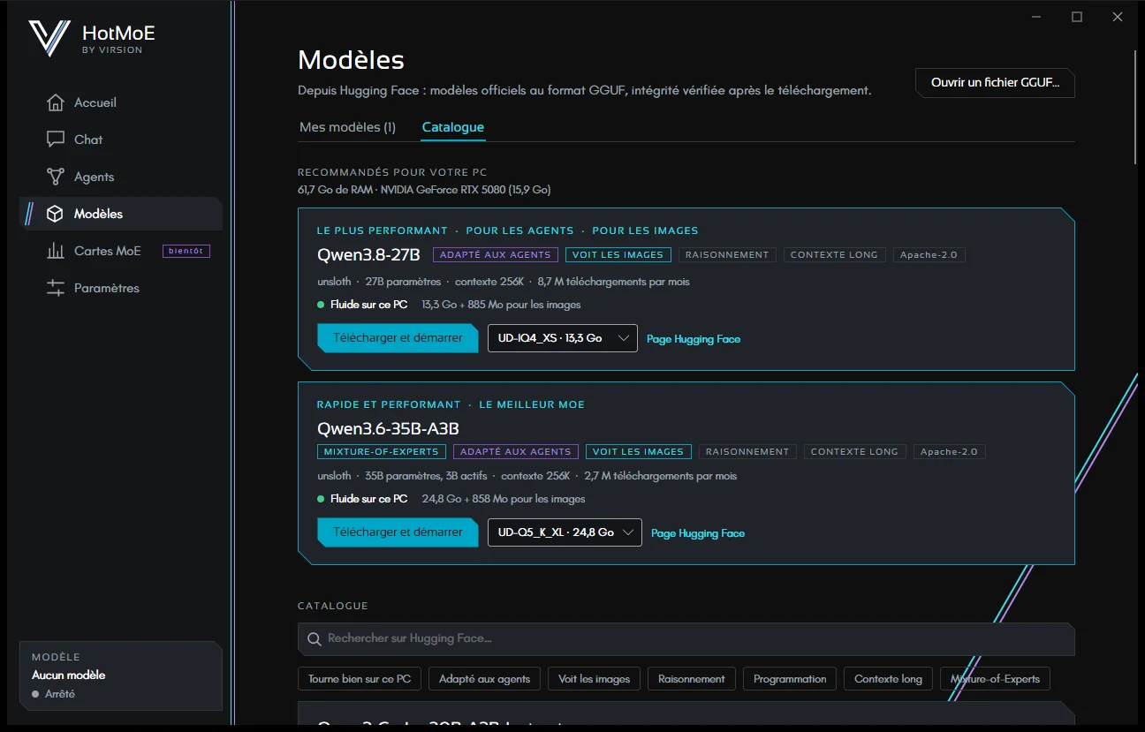Click the Qwen3.8-27B model title
The width and height of the screenshot is (1145, 732).
pyautogui.click(x=368, y=255)
